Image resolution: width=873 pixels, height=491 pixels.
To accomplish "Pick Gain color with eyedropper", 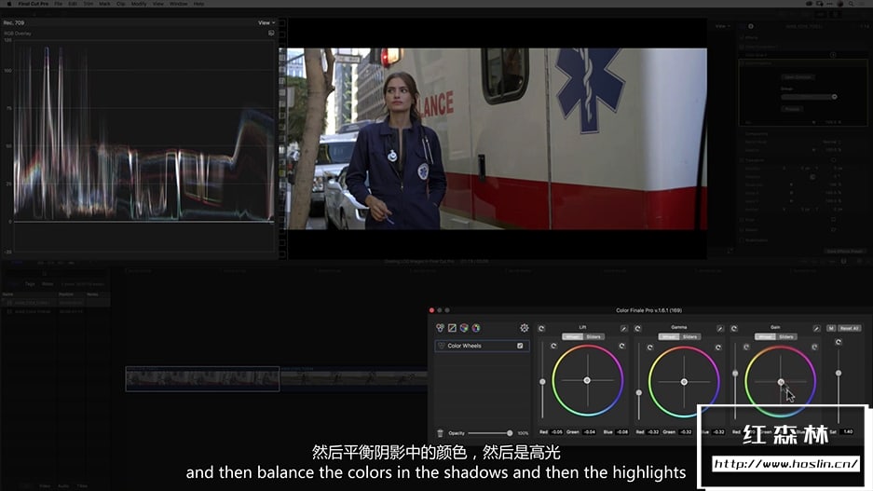I will click(x=816, y=329).
